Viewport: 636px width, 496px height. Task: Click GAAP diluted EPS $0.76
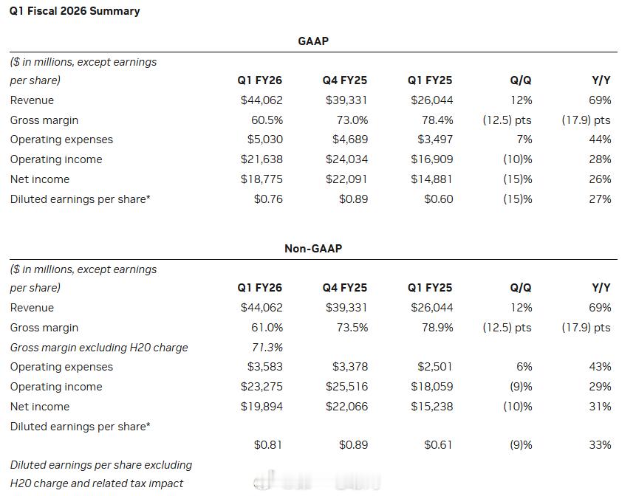coord(268,199)
